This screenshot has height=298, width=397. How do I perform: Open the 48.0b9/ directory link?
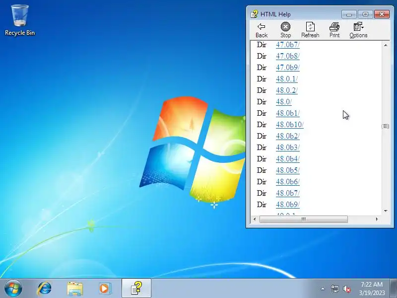(x=288, y=204)
